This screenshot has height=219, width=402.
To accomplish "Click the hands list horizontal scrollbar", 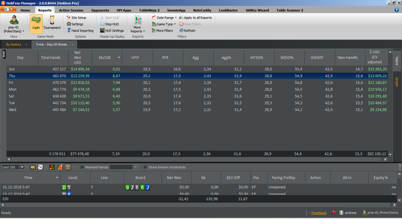I will tap(199, 205).
